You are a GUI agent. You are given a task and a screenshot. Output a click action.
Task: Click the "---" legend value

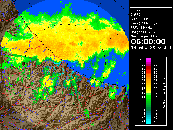155,60
